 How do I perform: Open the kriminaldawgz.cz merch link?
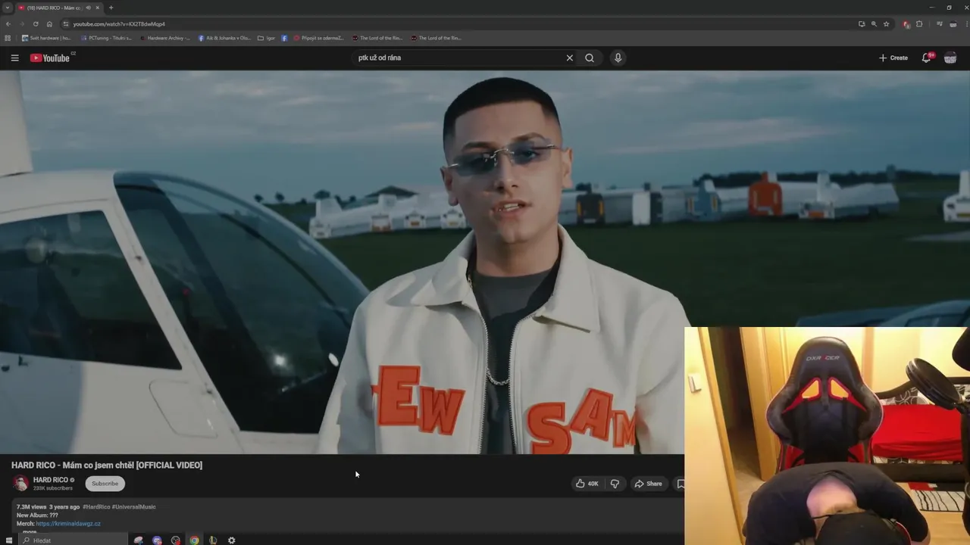[68, 524]
